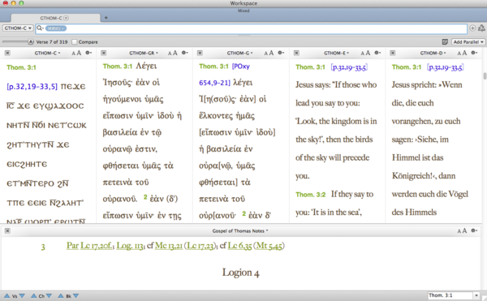487x301 pixels.
Task: Go to previous chapter with up arrow
Action: (x=34, y=295)
